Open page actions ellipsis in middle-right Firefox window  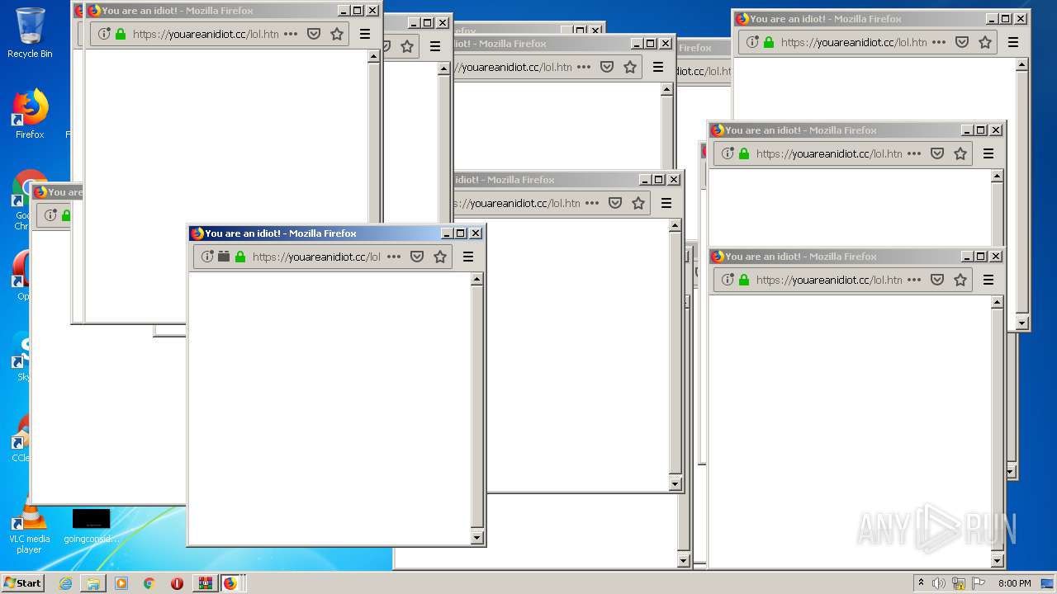coord(914,153)
